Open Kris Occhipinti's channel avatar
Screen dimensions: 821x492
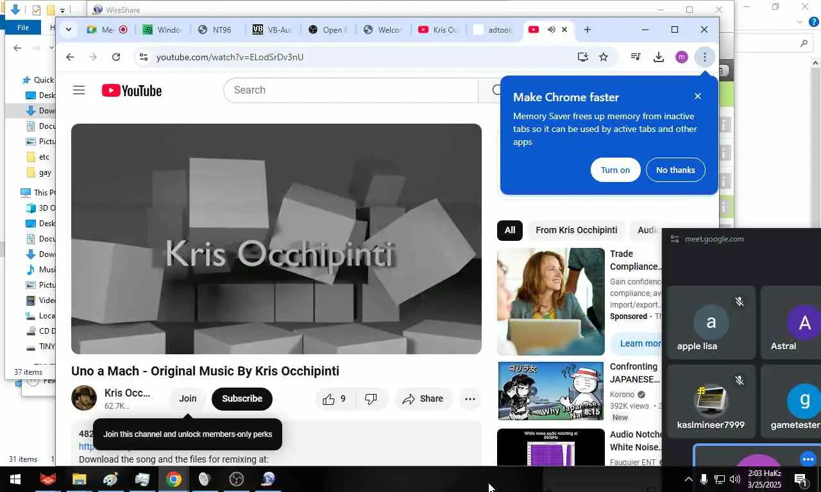(x=84, y=398)
